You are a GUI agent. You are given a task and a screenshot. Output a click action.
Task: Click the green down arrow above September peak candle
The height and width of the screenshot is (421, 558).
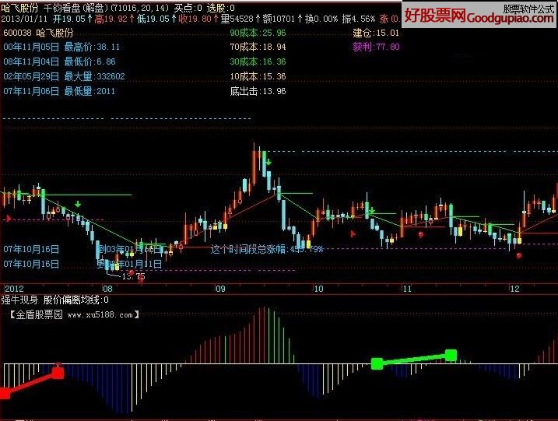(268, 163)
